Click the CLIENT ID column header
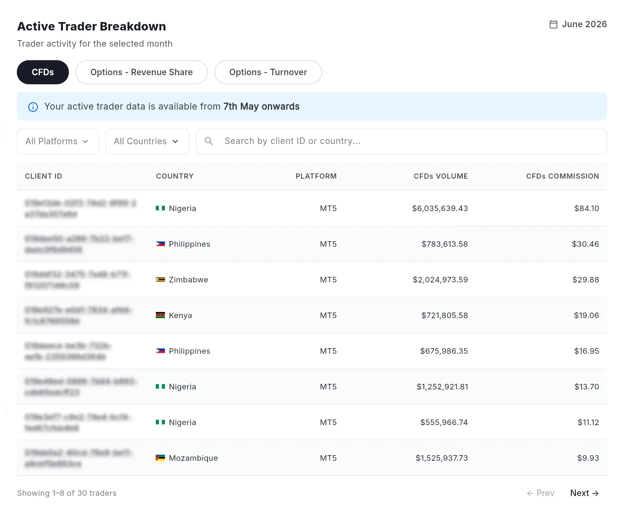This screenshot has height=522, width=626. point(43,176)
